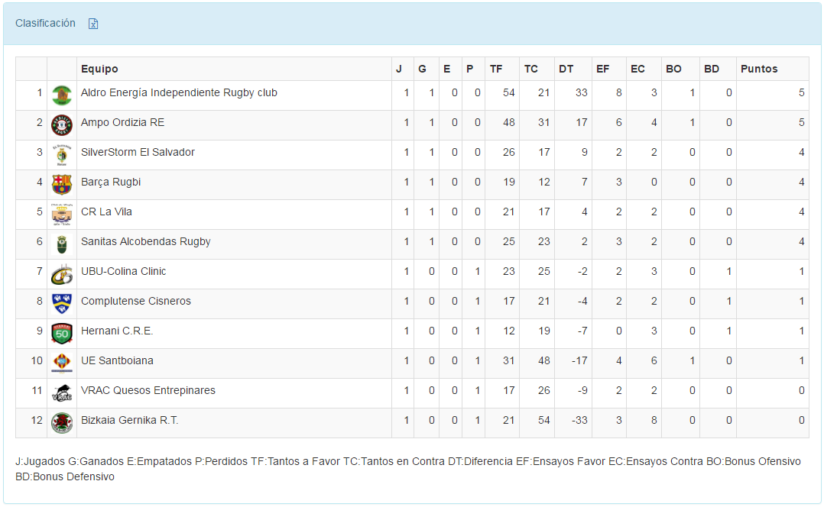Click the Barça Rugbi crest icon
Screen dimensions: 824x507
point(61,184)
